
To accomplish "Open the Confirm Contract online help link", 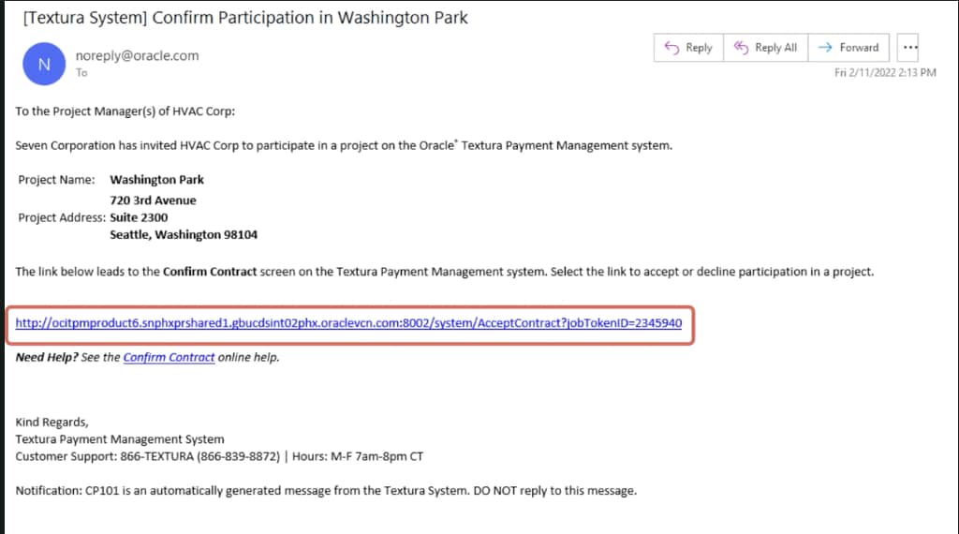I will tap(169, 357).
